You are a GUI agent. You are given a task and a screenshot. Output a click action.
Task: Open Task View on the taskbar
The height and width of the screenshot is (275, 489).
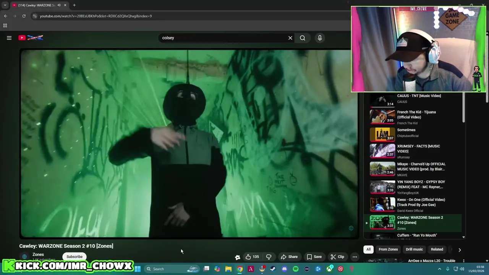pos(206,269)
